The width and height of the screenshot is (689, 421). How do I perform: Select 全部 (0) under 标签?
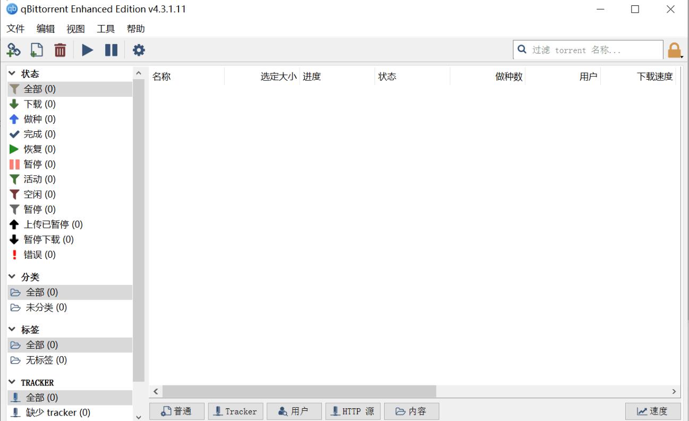point(70,345)
